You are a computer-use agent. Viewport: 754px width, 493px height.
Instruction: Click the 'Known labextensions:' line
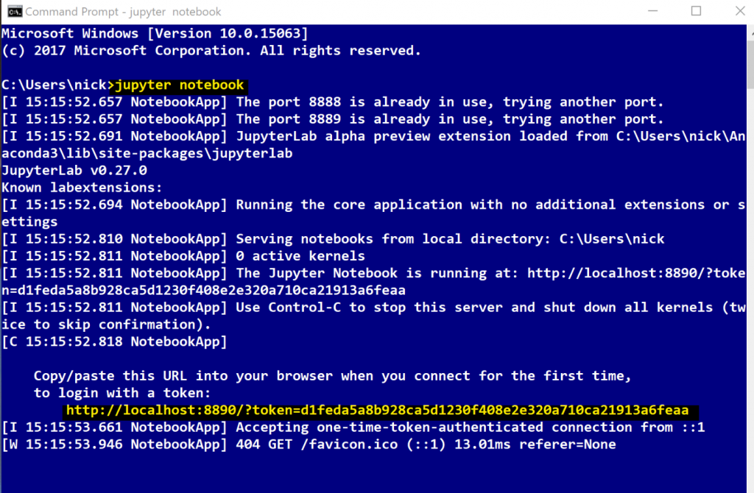(x=82, y=188)
